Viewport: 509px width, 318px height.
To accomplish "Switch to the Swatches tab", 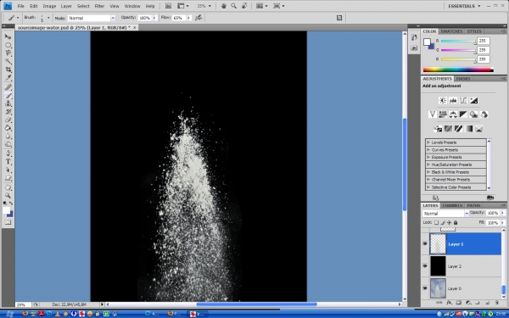I will pyautogui.click(x=451, y=31).
